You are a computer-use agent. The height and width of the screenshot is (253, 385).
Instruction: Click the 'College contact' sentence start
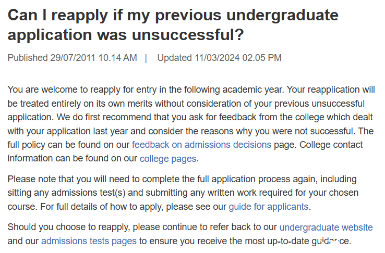[331, 145]
